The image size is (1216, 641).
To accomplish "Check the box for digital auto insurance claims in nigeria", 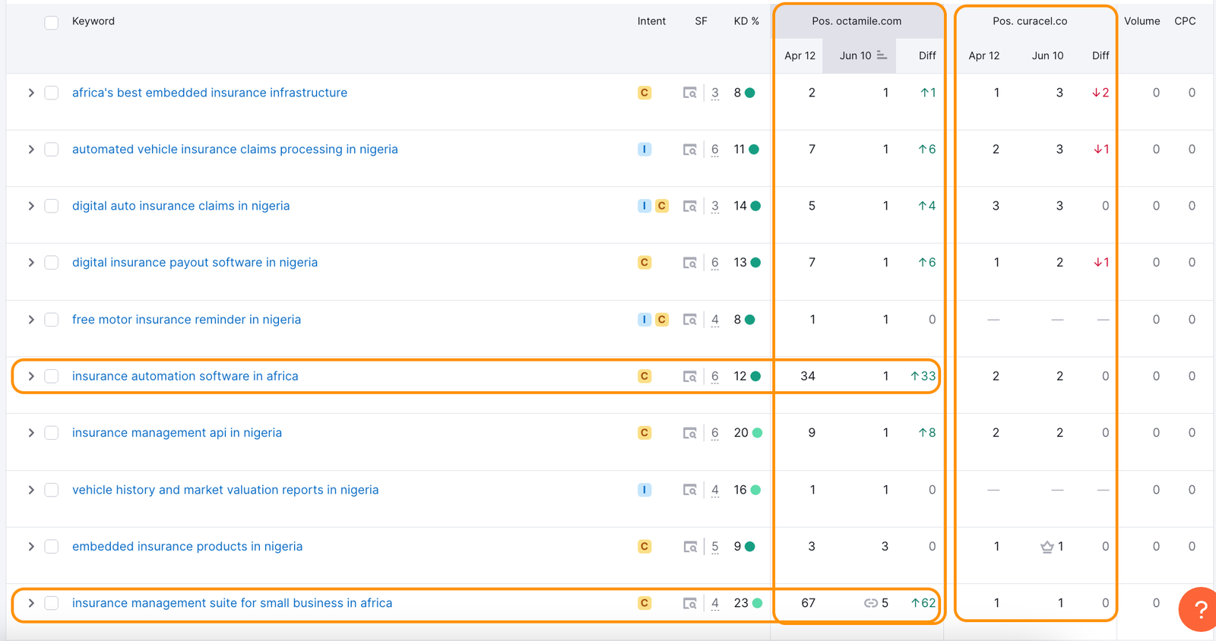I will click(52, 206).
